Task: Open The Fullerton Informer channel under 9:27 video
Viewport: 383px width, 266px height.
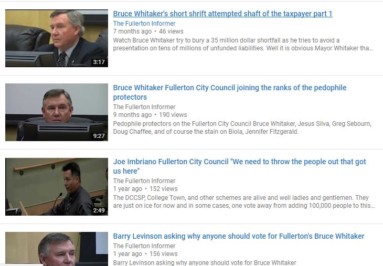Action: 144,107
